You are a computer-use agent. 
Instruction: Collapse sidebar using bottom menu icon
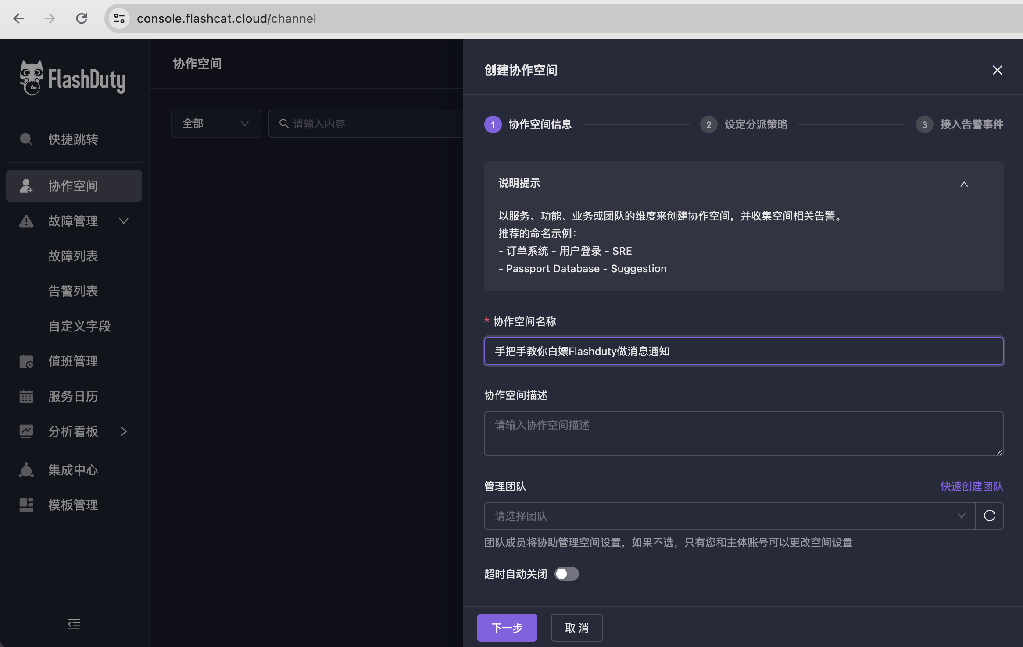click(x=74, y=624)
